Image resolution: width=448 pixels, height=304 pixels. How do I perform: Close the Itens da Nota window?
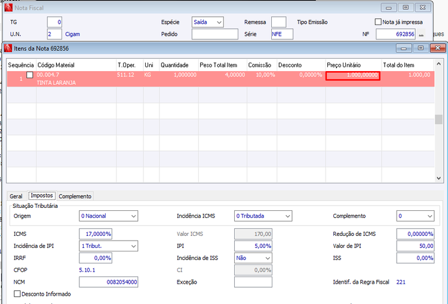point(438,48)
